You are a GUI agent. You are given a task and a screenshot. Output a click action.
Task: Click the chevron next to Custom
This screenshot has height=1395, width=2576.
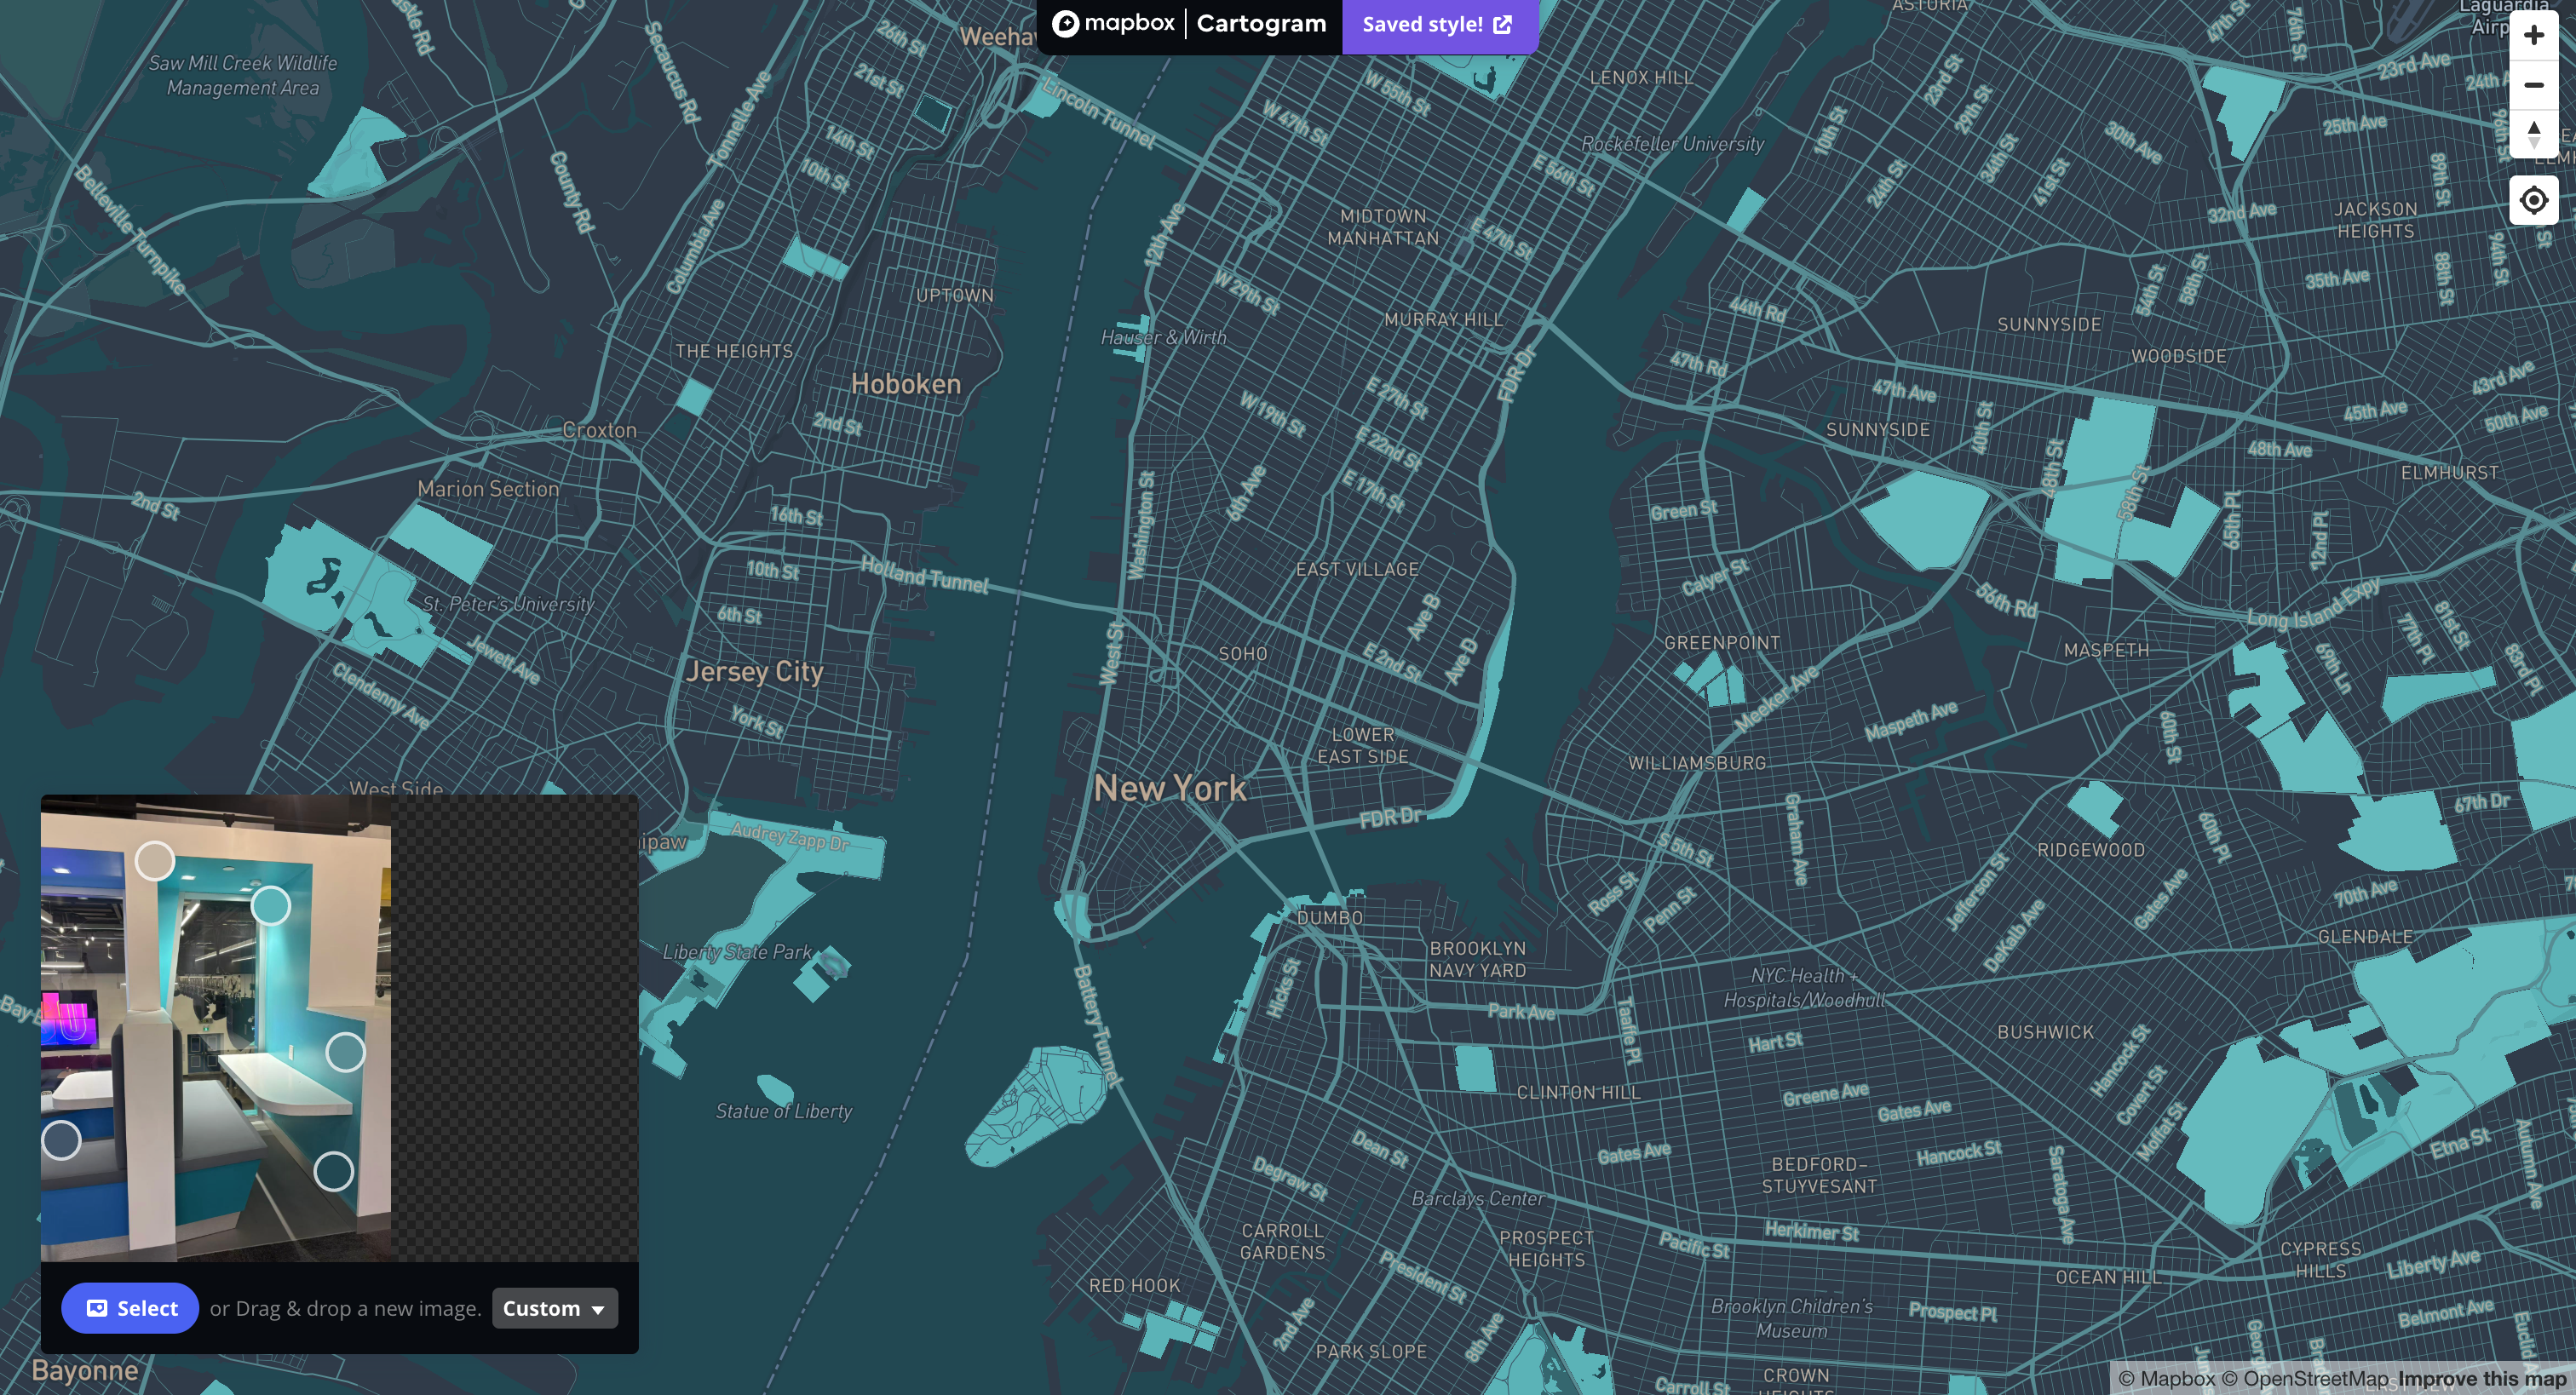pyautogui.click(x=598, y=1308)
